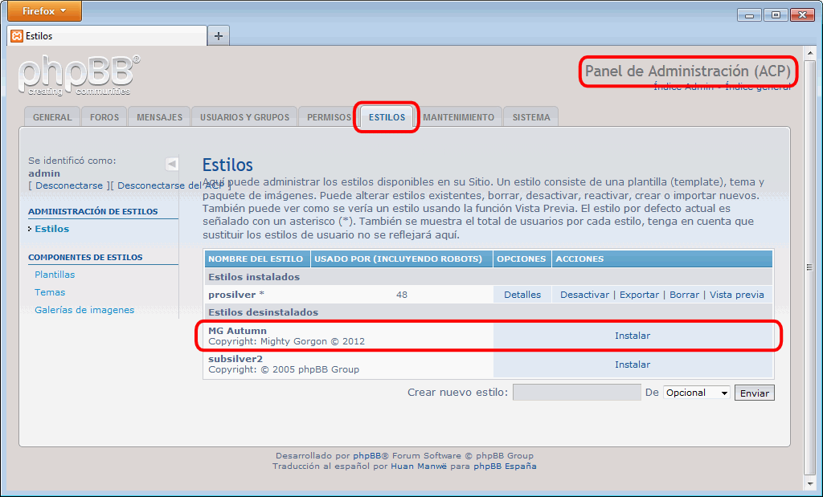Image resolution: width=823 pixels, height=497 pixels.
Task: Click Vista previa for prosilver
Action: tap(737, 295)
